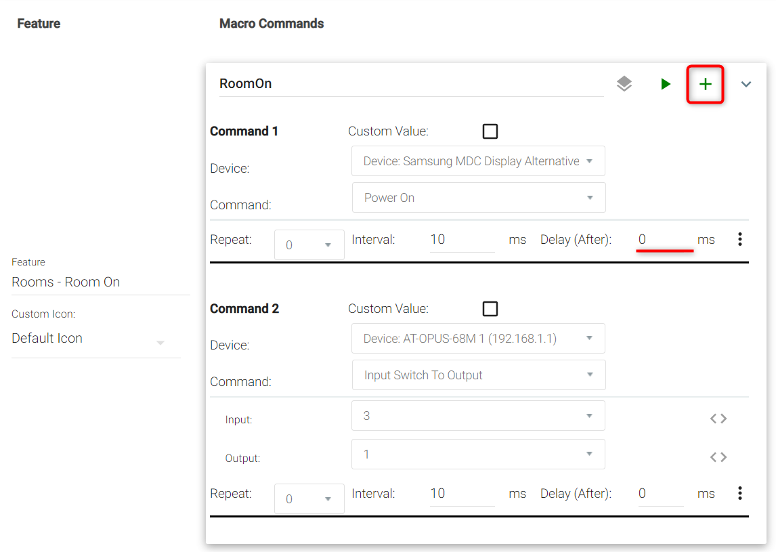The height and width of the screenshot is (552, 776).
Task: Click Command 2 Interval field
Action: pyautogui.click(x=462, y=494)
